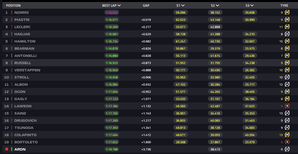Click the TYRE column header

[284, 6]
